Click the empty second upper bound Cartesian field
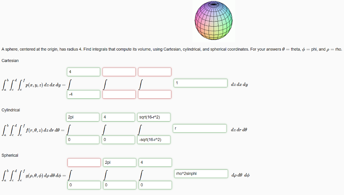Screen dimensions: 344x195 120,71
